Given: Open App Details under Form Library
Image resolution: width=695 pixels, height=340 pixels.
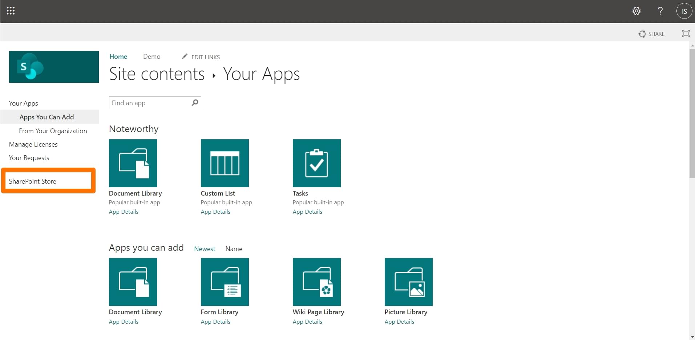Looking at the screenshot, I should (x=215, y=322).
